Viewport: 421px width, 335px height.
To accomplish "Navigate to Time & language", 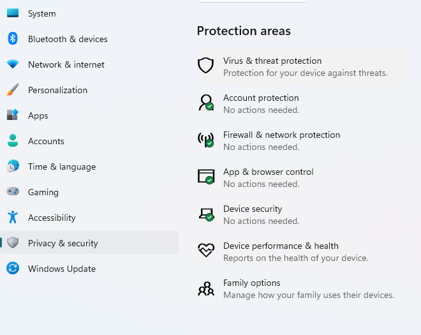I will pyautogui.click(x=61, y=167).
